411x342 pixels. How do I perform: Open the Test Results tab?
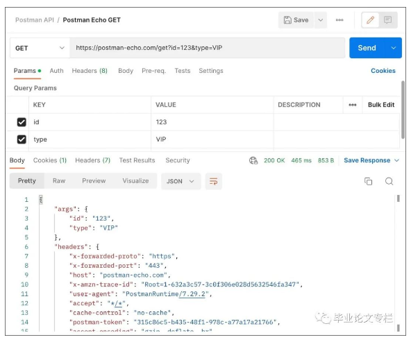coord(137,160)
